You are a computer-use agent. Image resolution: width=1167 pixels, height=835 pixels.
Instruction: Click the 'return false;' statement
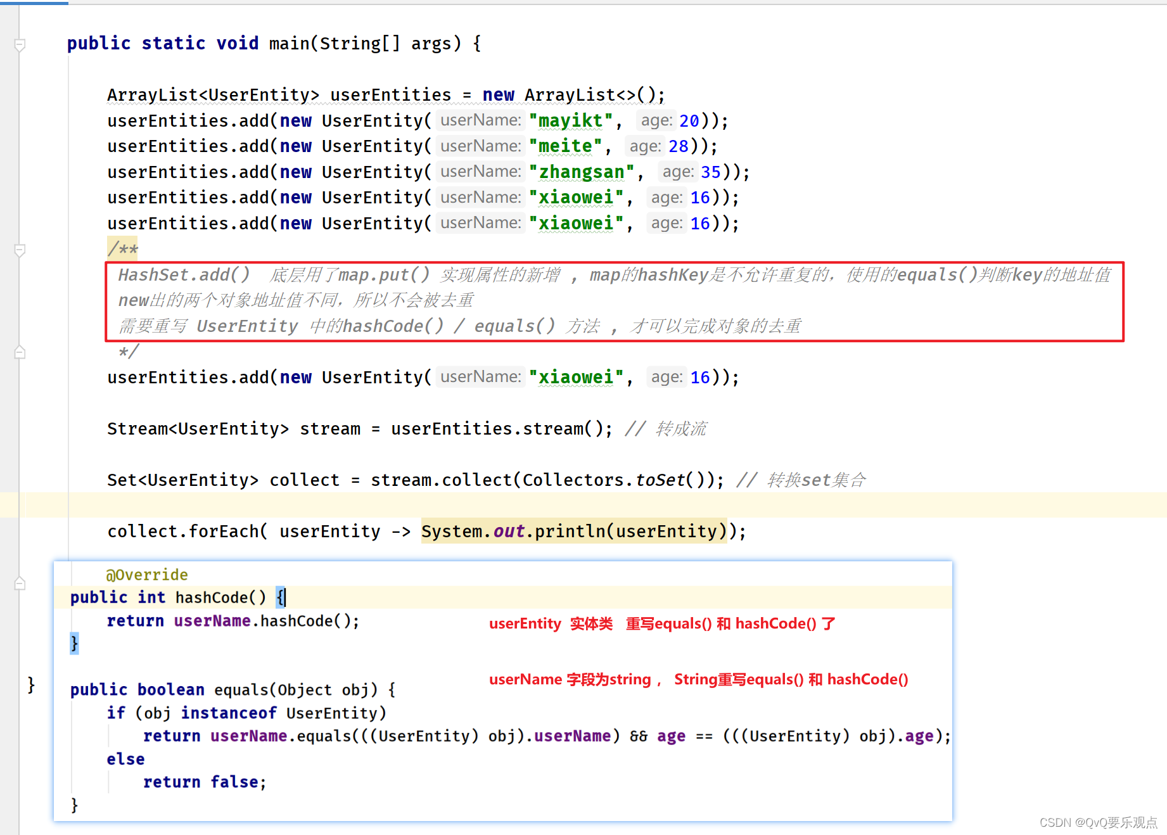[x=205, y=782]
